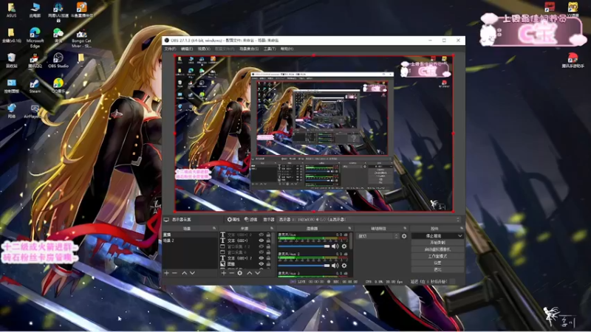Mute the 麦克风/Aux channel speaker
The width and height of the screenshot is (591, 332).
335,246
